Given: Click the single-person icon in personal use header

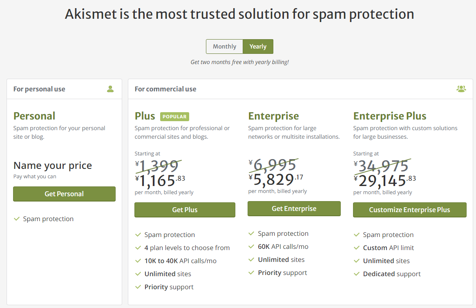Looking at the screenshot, I should (110, 89).
